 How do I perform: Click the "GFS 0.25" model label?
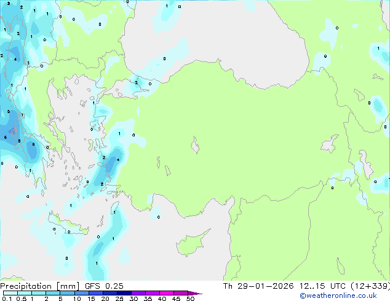(x=104, y=286)
